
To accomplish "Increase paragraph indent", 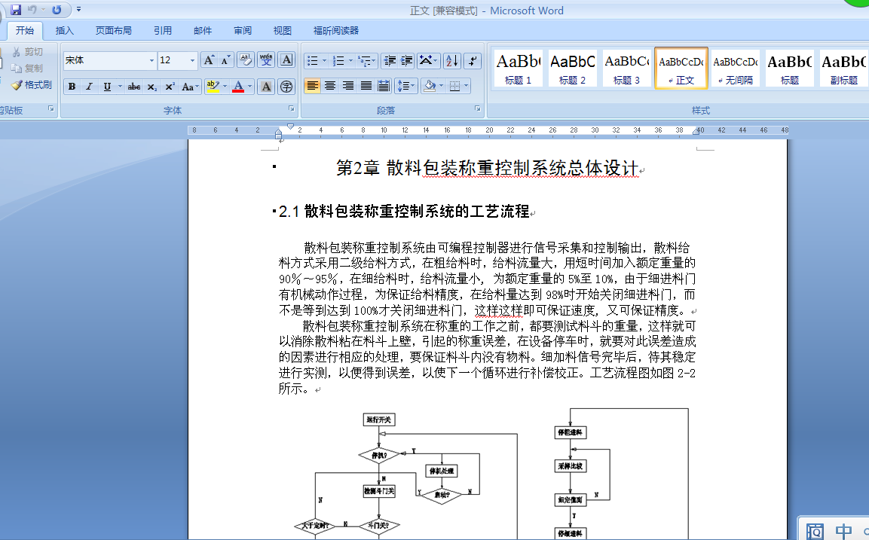I will click(407, 60).
